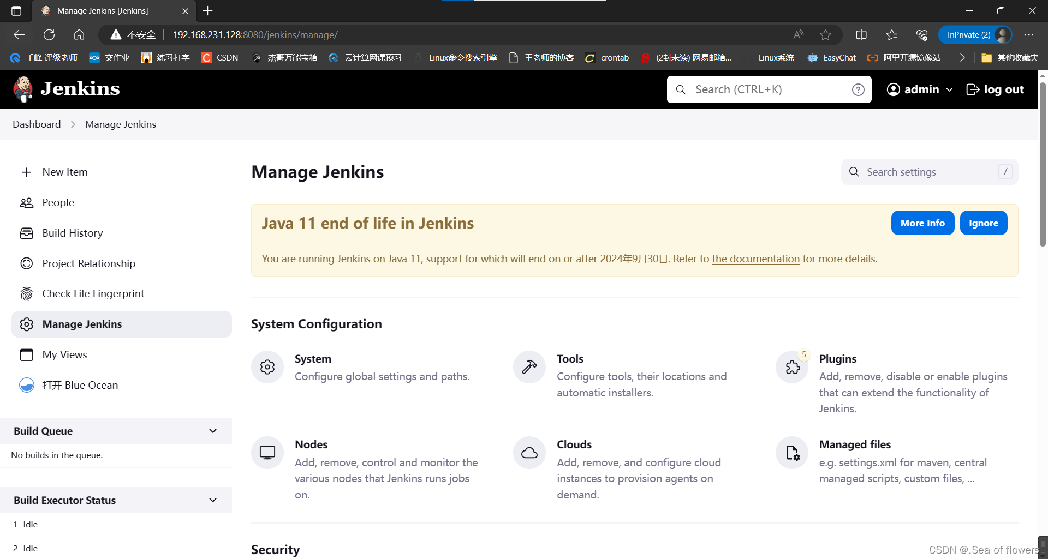Open crontab bookmark
Viewport: 1048px width, 559px height.
[607, 57]
